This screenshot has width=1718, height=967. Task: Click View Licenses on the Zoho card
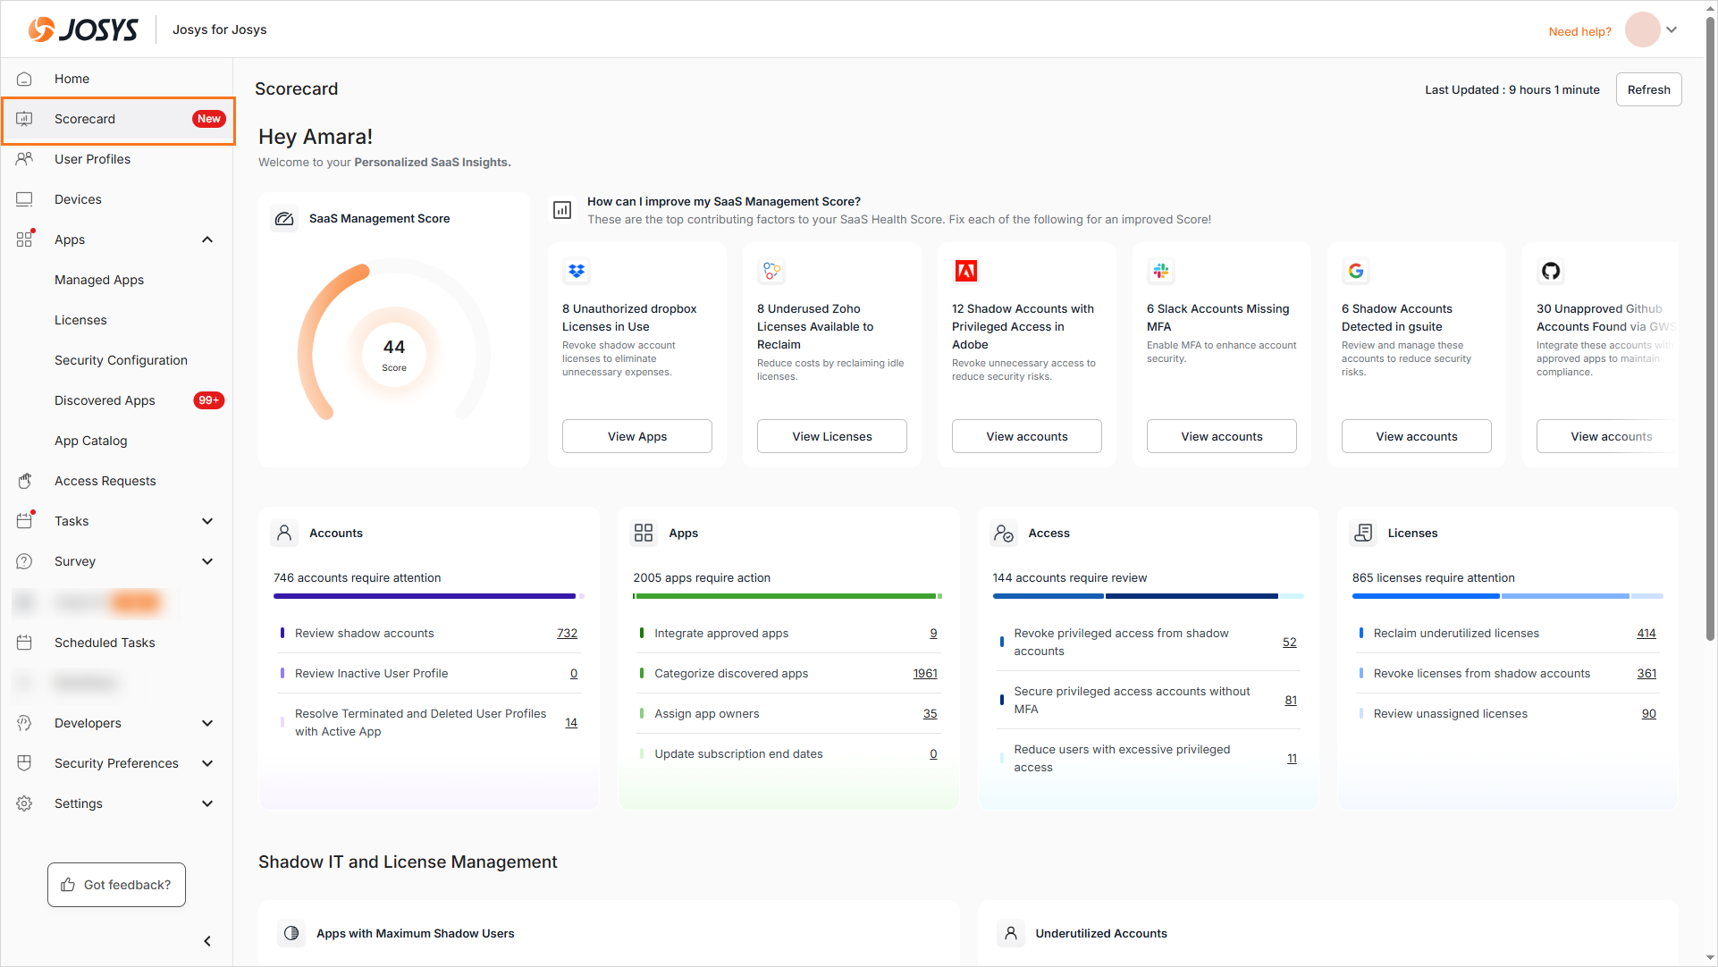click(831, 436)
